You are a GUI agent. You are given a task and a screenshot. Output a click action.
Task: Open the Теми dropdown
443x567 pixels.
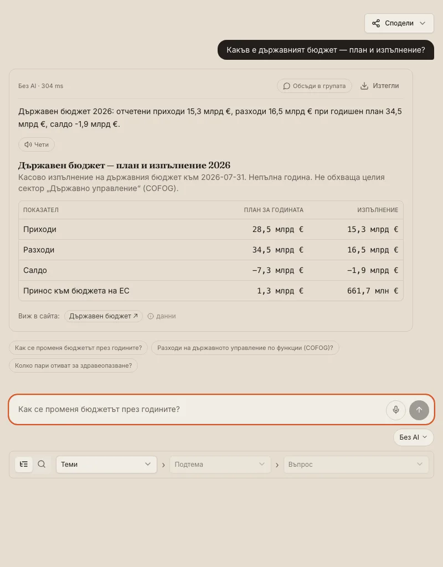tap(106, 465)
